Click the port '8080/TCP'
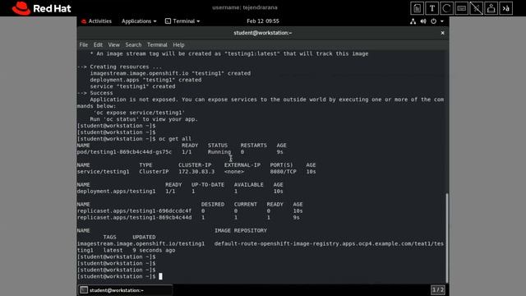 [x=283, y=172]
